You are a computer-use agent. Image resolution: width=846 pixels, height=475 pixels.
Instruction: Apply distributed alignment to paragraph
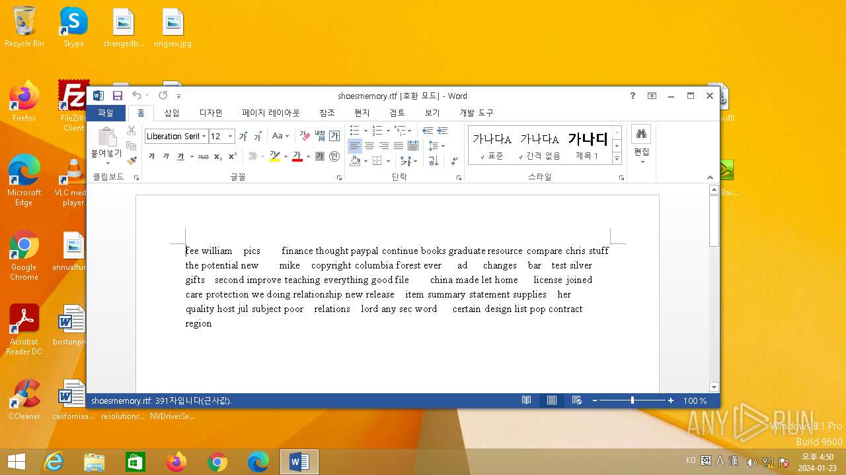pos(413,146)
